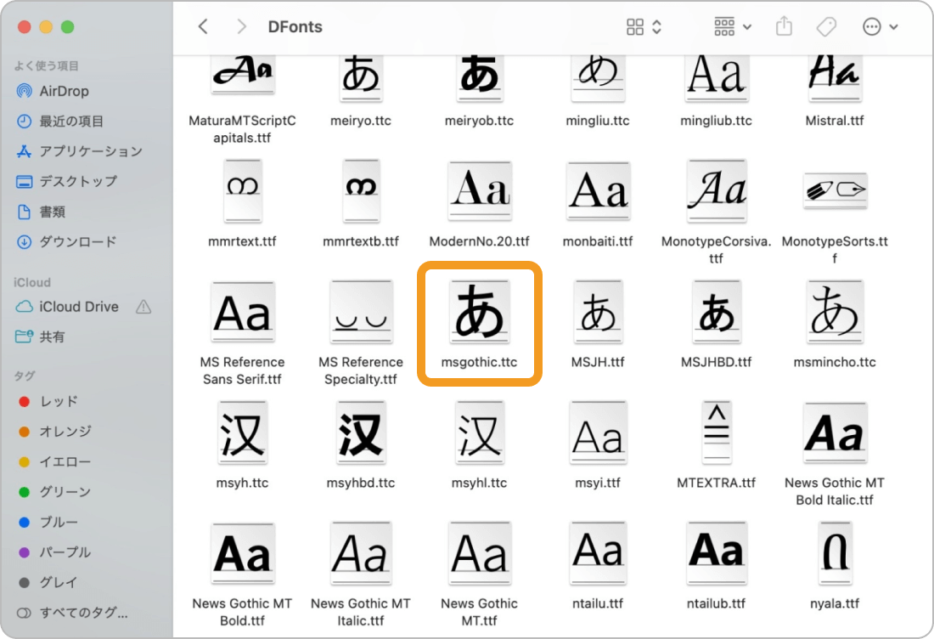Select the ModernNo.20.ttf file icon
The image size is (934, 639).
click(x=480, y=190)
